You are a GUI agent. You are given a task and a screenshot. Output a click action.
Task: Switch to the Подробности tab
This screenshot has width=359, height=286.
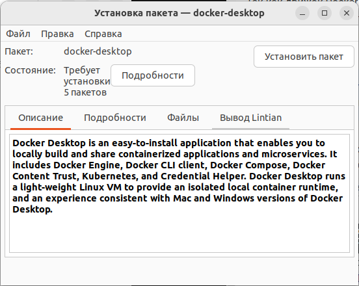115,118
